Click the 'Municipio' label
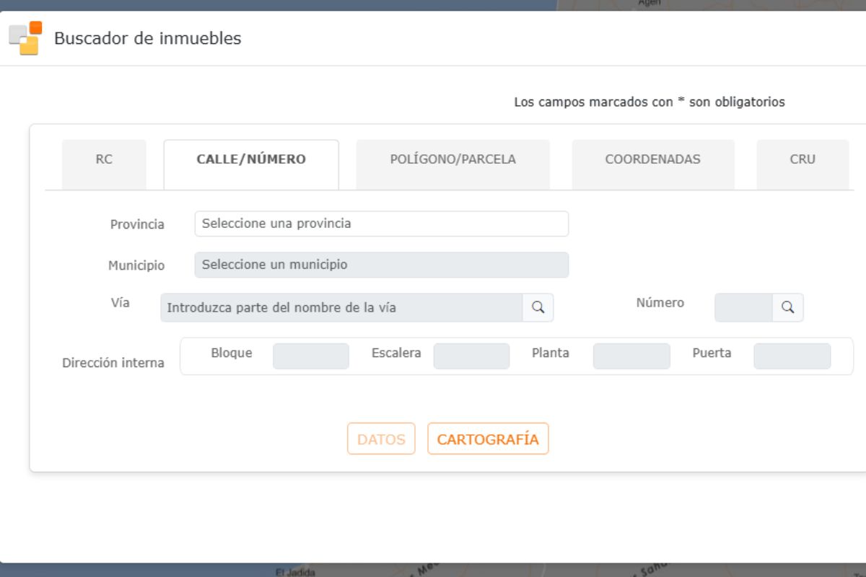 (136, 265)
